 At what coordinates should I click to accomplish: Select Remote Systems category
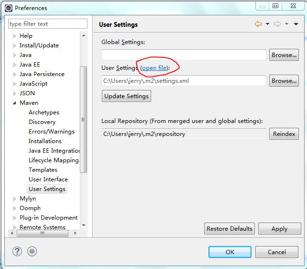(x=42, y=227)
